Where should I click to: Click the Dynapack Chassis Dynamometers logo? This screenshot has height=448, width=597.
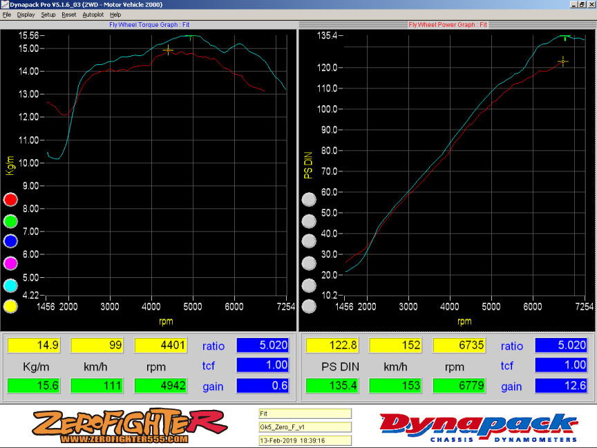point(478,427)
